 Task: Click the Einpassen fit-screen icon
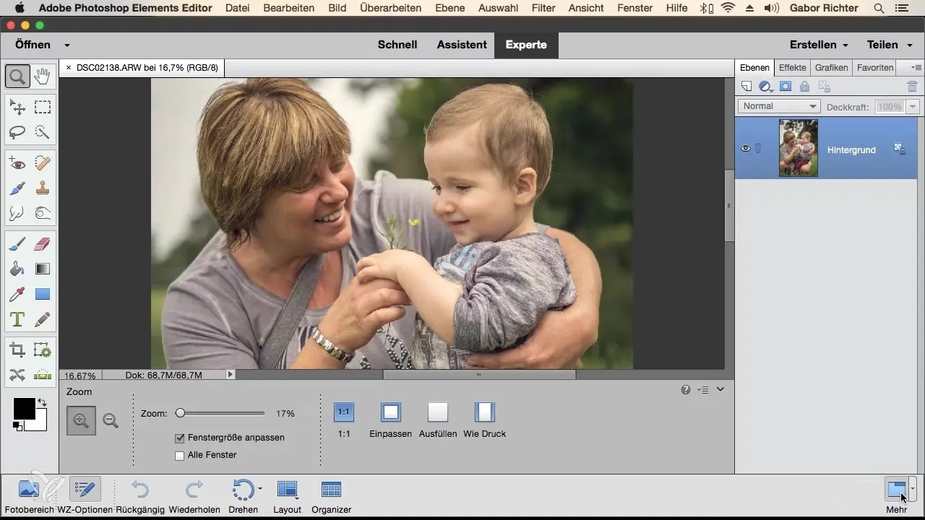pos(391,412)
